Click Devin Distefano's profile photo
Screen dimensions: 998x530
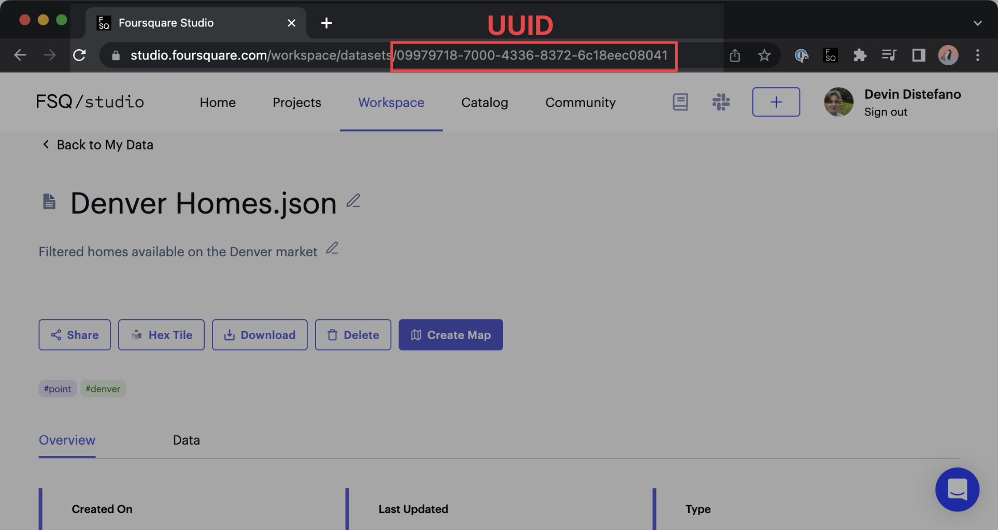point(838,102)
